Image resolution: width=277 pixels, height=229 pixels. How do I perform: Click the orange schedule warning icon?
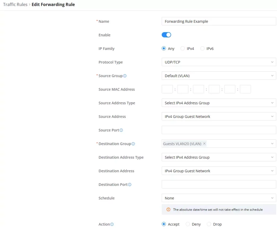(168, 209)
